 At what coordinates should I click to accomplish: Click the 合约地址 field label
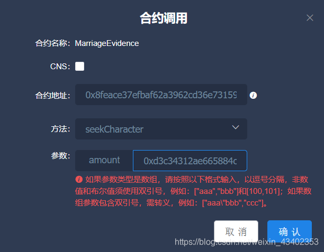pos(53,96)
